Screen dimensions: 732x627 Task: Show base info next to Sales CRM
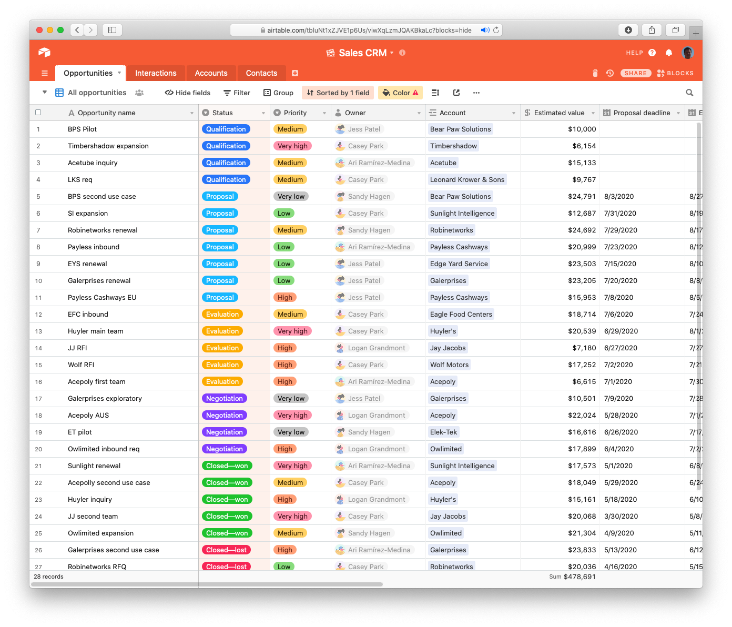coord(402,53)
